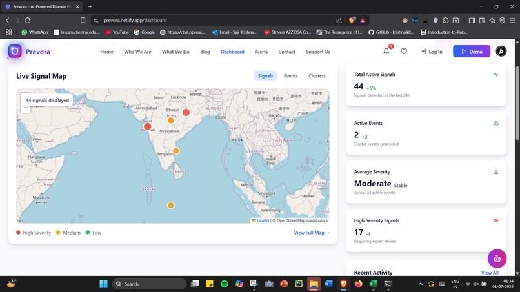
Task: Click the Prevora brand name
Action: point(38,52)
